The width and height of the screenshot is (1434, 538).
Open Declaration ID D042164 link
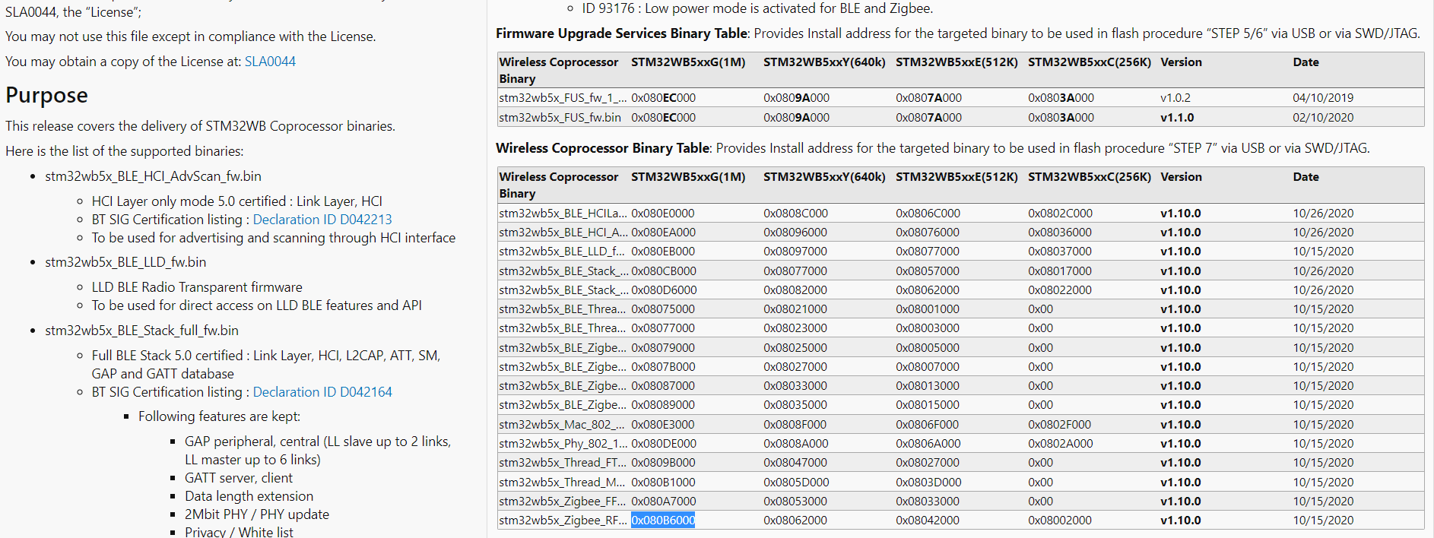coord(322,392)
